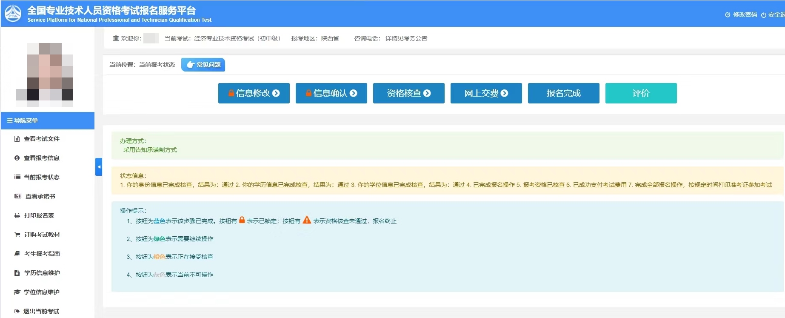Click the graduation cap icon beside 学位信息维护
Viewport: 785px width, 318px height.
(17, 292)
